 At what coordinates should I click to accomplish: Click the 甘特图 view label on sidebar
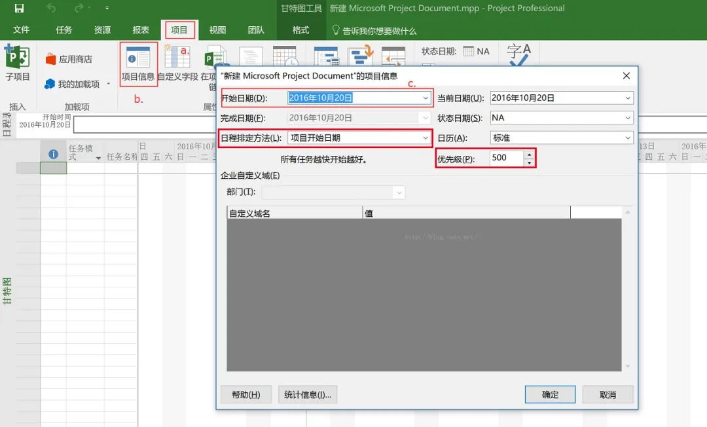pos(7,291)
